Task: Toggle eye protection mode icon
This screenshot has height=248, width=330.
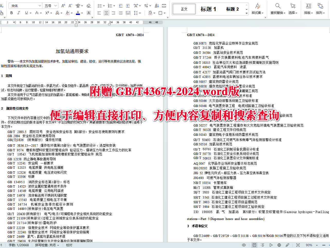Action: coord(244,245)
